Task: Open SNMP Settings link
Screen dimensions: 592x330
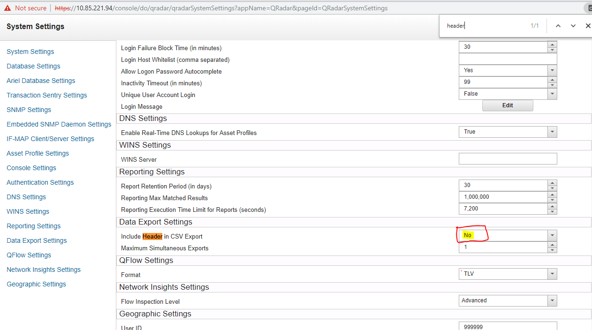Action: [x=29, y=110]
